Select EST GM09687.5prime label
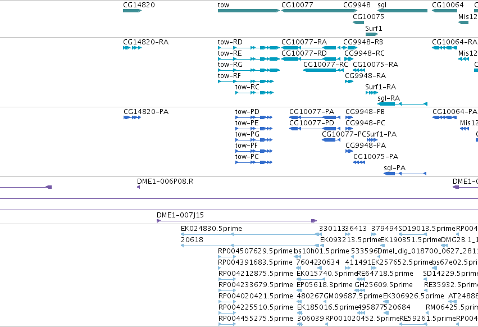 (x=353, y=296)
